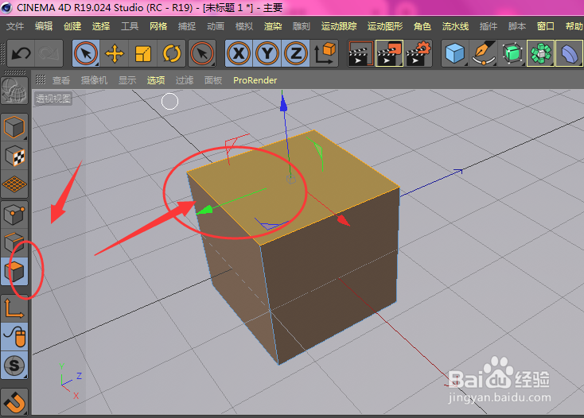
Task: Open the 模拟 menu
Action: (x=244, y=26)
